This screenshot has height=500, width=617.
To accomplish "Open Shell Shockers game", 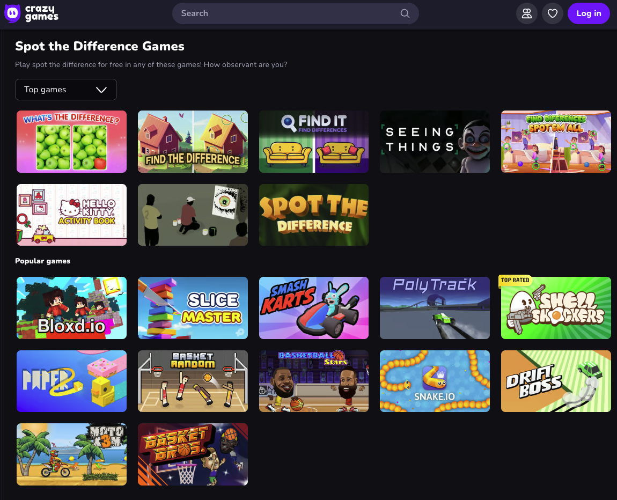I will [556, 308].
